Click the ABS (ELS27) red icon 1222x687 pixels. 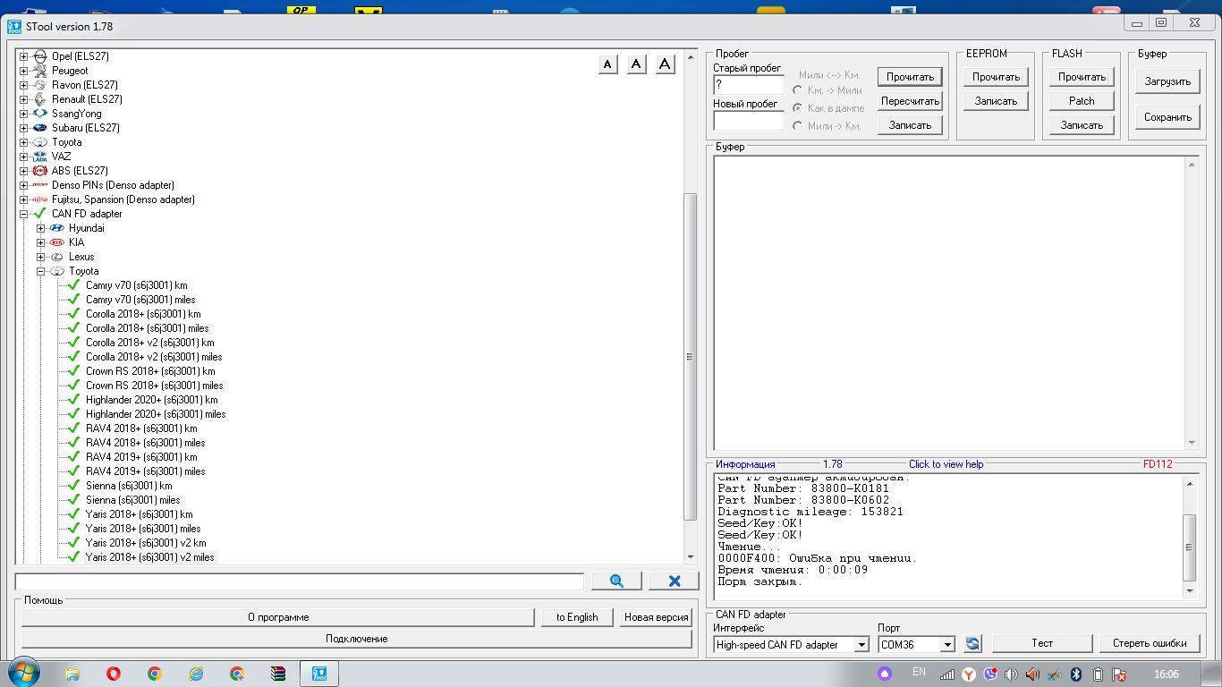pyautogui.click(x=39, y=171)
